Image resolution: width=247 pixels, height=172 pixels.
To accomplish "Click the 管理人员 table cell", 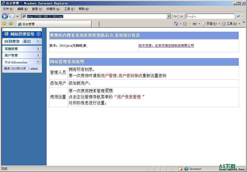I will pyautogui.click(x=58, y=72).
